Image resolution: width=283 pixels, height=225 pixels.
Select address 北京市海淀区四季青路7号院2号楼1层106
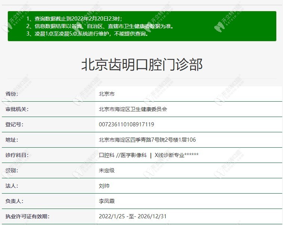point(147,140)
